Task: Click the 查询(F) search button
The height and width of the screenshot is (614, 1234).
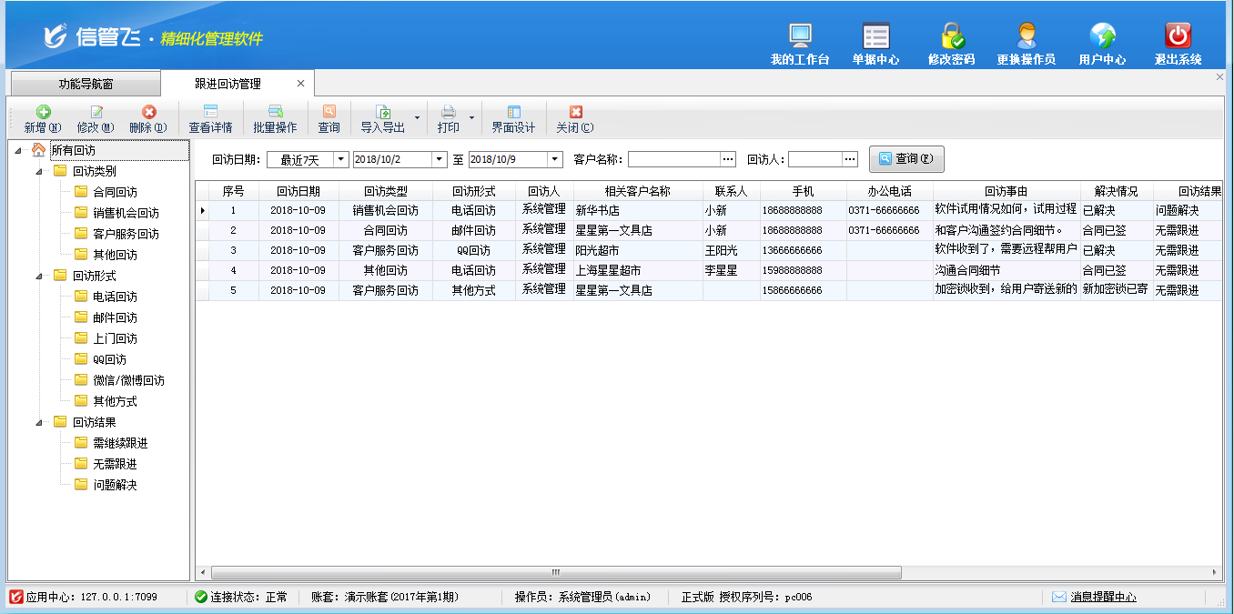Action: click(906, 158)
